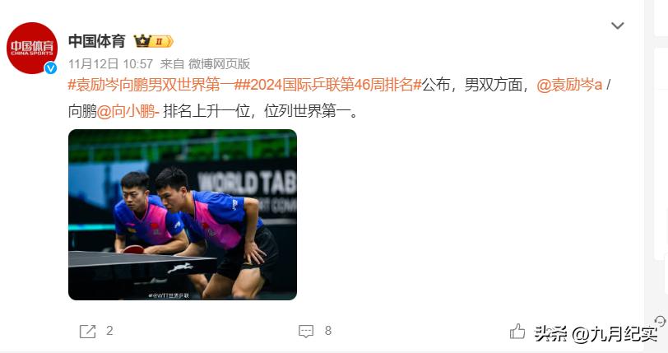Click the gold crown membership badge
Screen dimensions: 668x353
(x=142, y=41)
